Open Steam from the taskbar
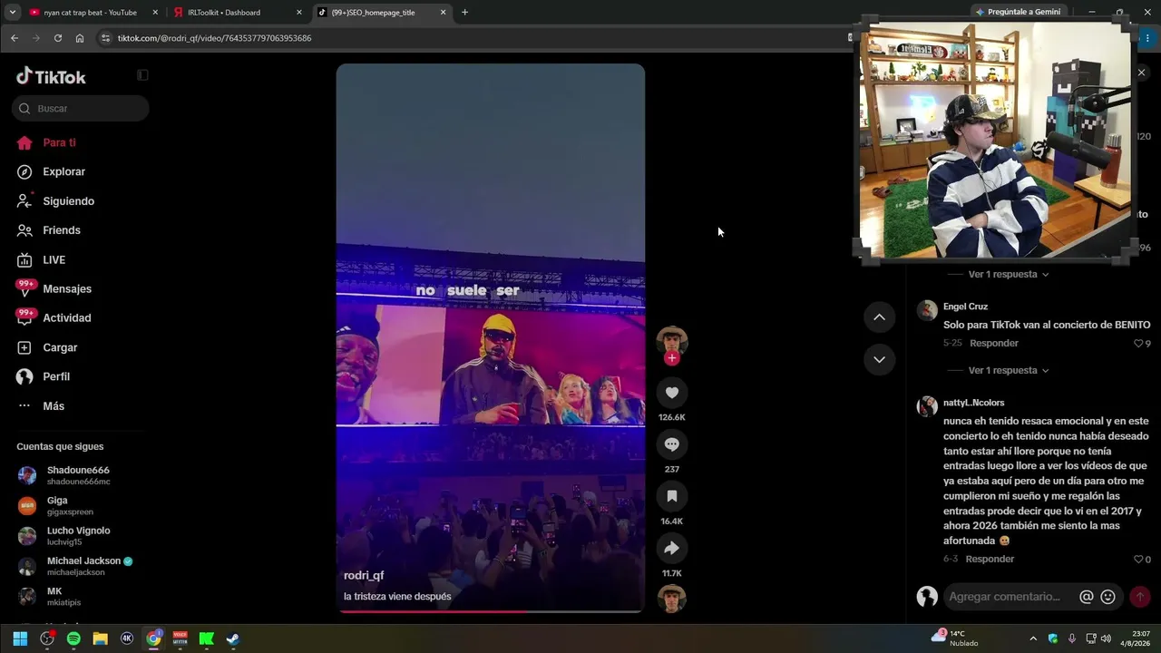Viewport: 1161px width, 653px height. [x=233, y=638]
